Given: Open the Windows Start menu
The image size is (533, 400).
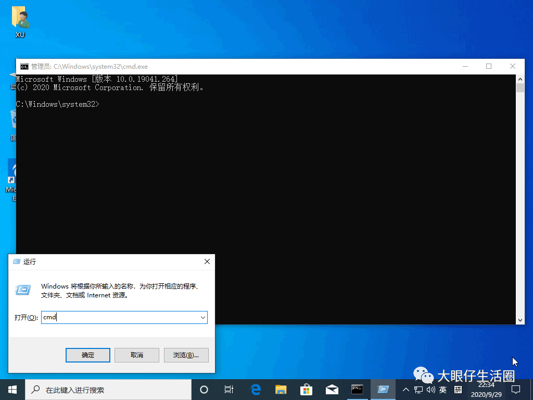Looking at the screenshot, I should 12,390.
